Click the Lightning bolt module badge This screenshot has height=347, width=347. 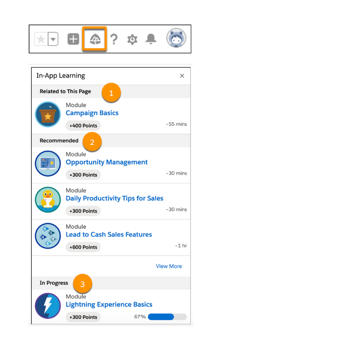pyautogui.click(x=48, y=306)
